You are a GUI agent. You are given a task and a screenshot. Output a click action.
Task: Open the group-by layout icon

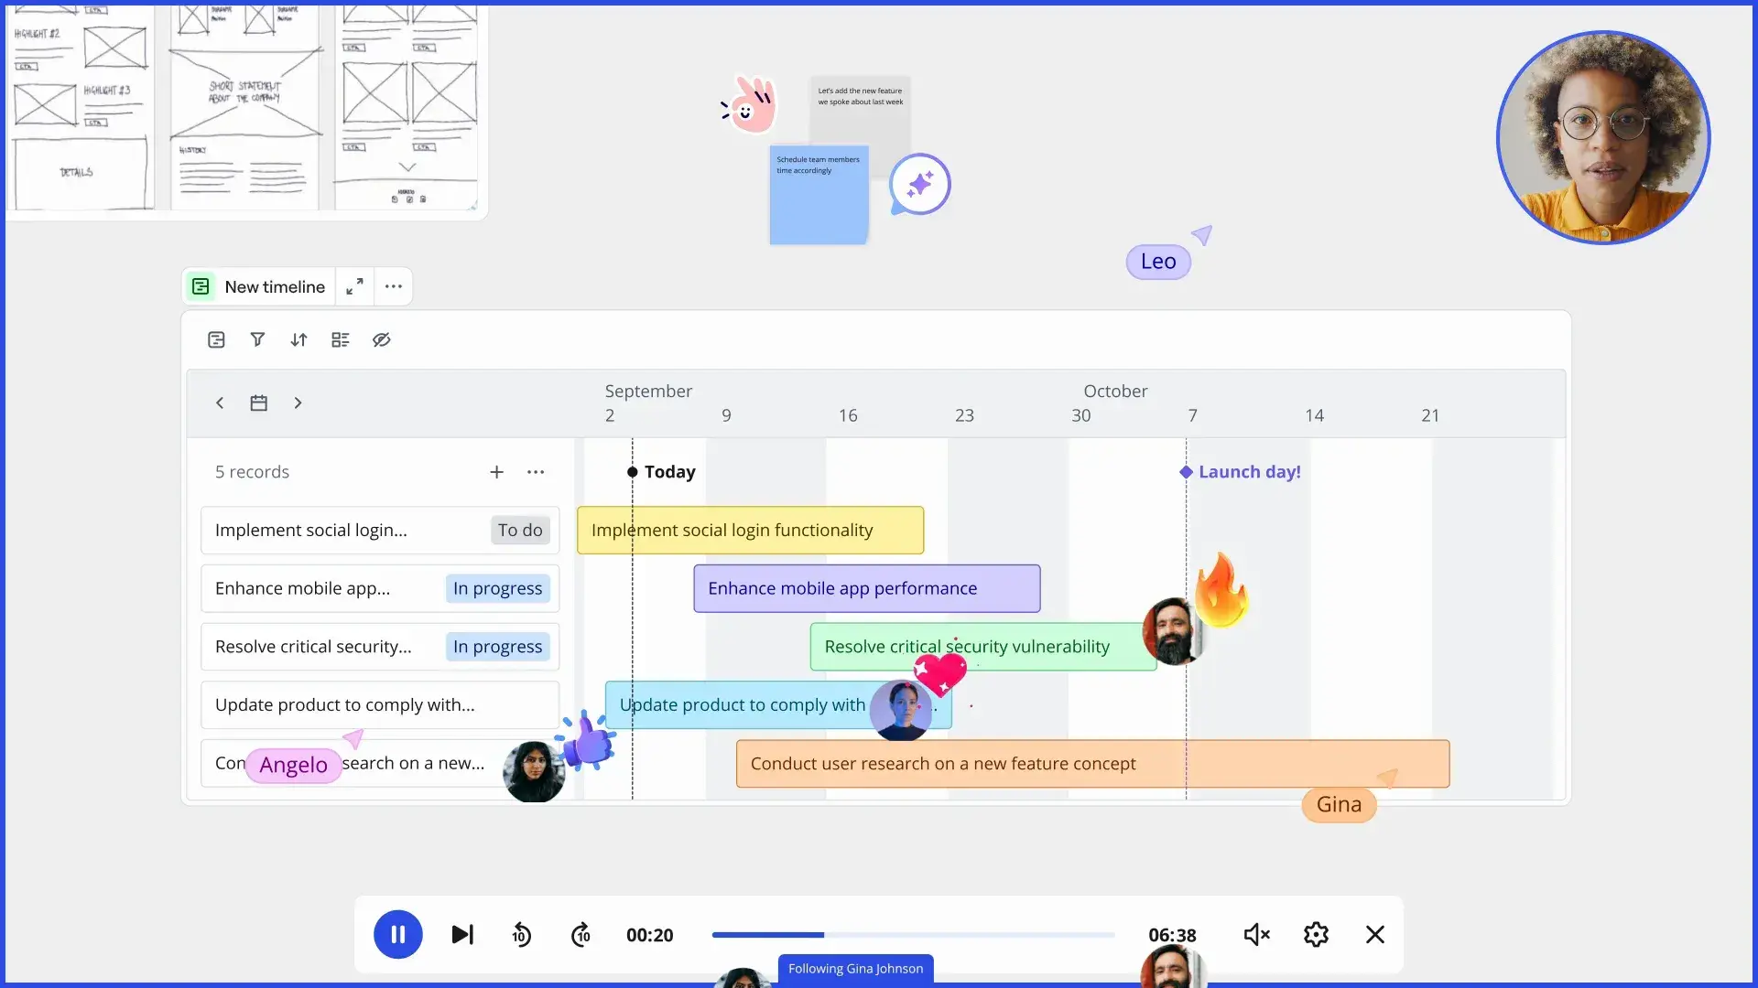341,339
